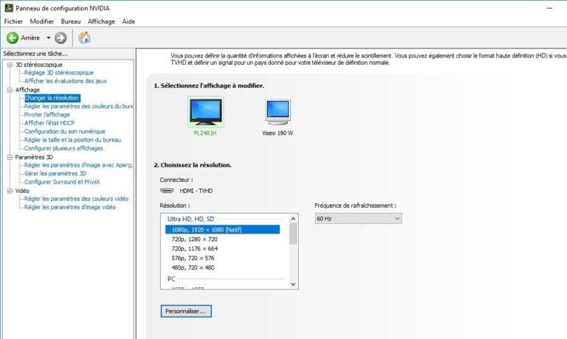The image size is (567, 339).
Task: Open the Fréquence de rafraîchissement dropdown
Action: tap(358, 218)
